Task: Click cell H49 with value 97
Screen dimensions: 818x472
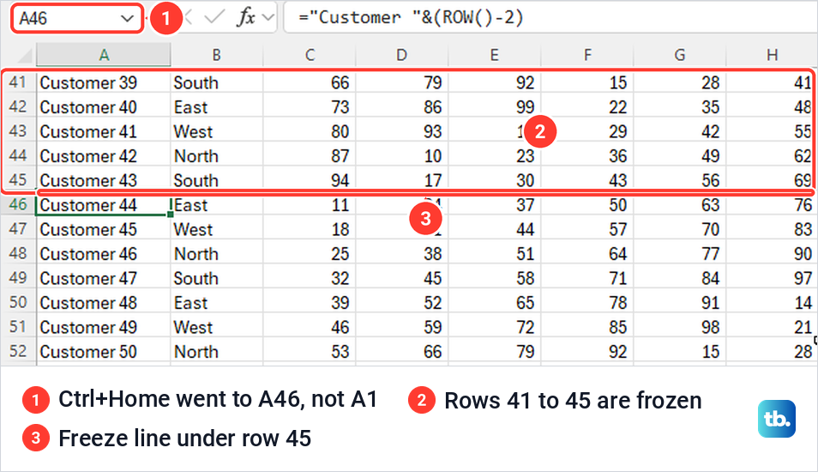Action: tap(772, 278)
